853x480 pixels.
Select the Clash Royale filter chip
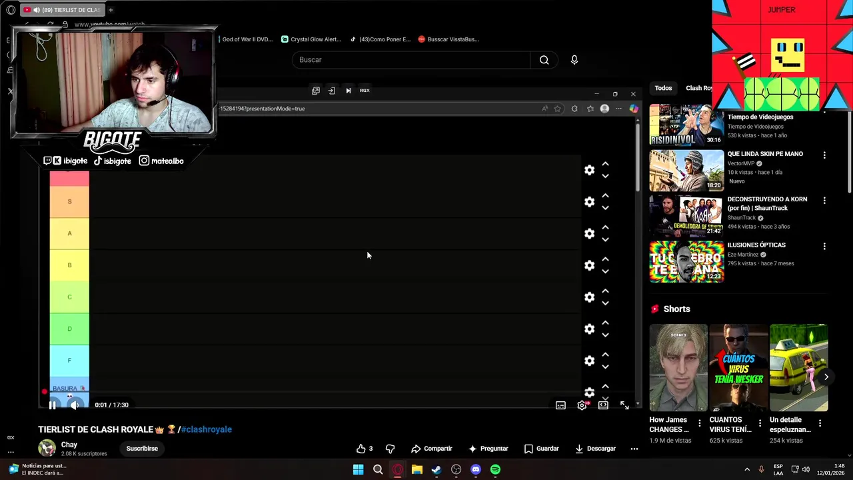point(698,88)
